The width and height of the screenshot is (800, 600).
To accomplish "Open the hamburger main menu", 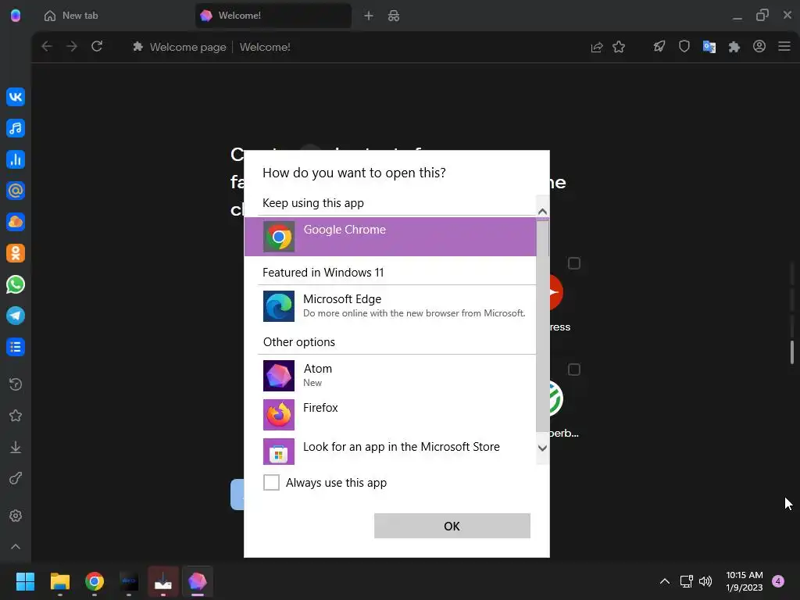I will (x=784, y=46).
